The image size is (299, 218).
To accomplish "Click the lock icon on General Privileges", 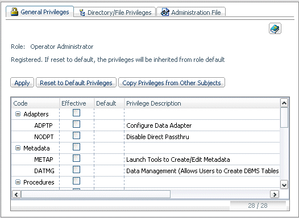I will click(x=14, y=12).
